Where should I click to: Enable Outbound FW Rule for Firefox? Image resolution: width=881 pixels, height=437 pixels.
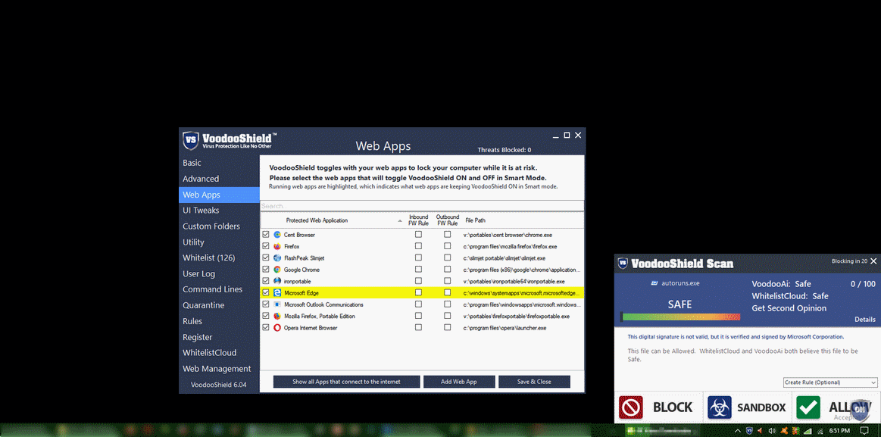coord(447,246)
